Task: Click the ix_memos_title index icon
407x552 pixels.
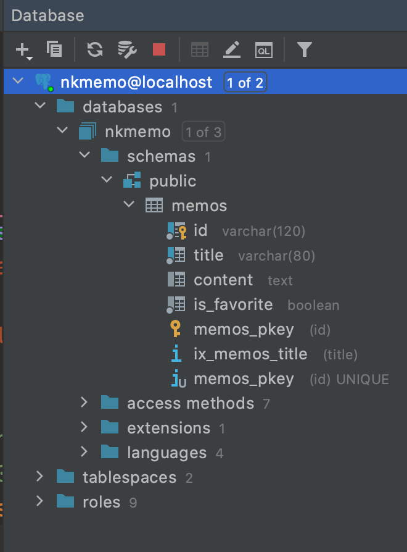Action: 176,353
